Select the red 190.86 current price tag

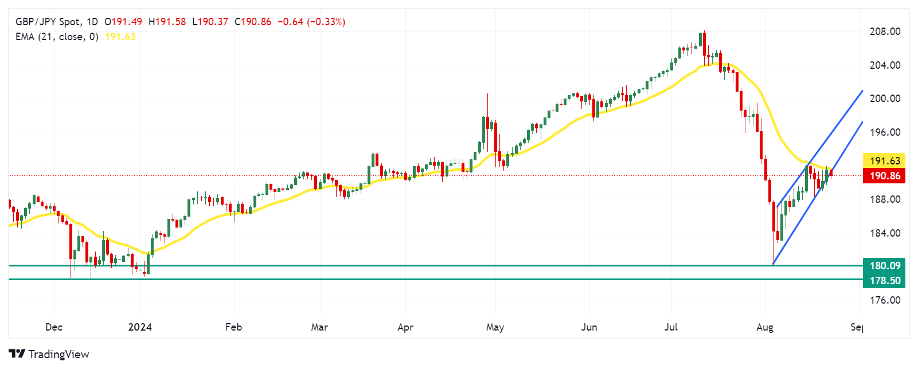(x=884, y=176)
